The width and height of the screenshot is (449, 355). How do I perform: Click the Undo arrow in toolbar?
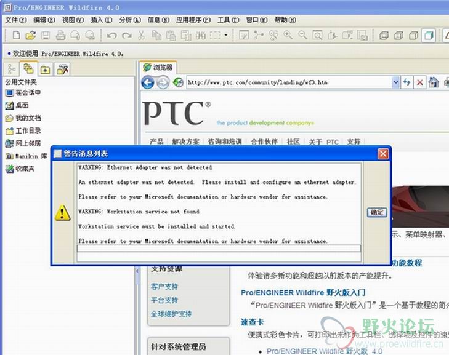click(111, 36)
